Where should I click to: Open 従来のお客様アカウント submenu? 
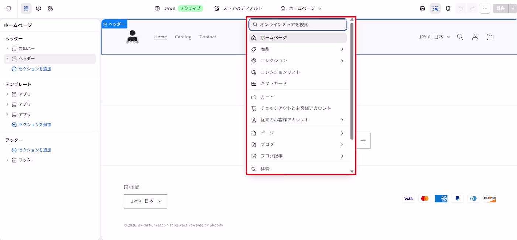tap(298, 120)
